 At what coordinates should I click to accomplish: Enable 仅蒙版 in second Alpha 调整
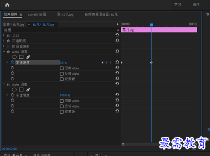tap(62, 112)
